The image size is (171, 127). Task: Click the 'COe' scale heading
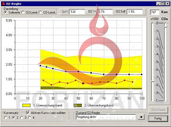pyautogui.click(x=165, y=19)
